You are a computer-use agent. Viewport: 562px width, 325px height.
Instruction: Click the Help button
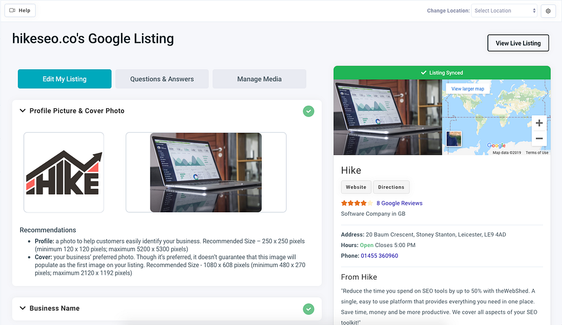coord(20,10)
